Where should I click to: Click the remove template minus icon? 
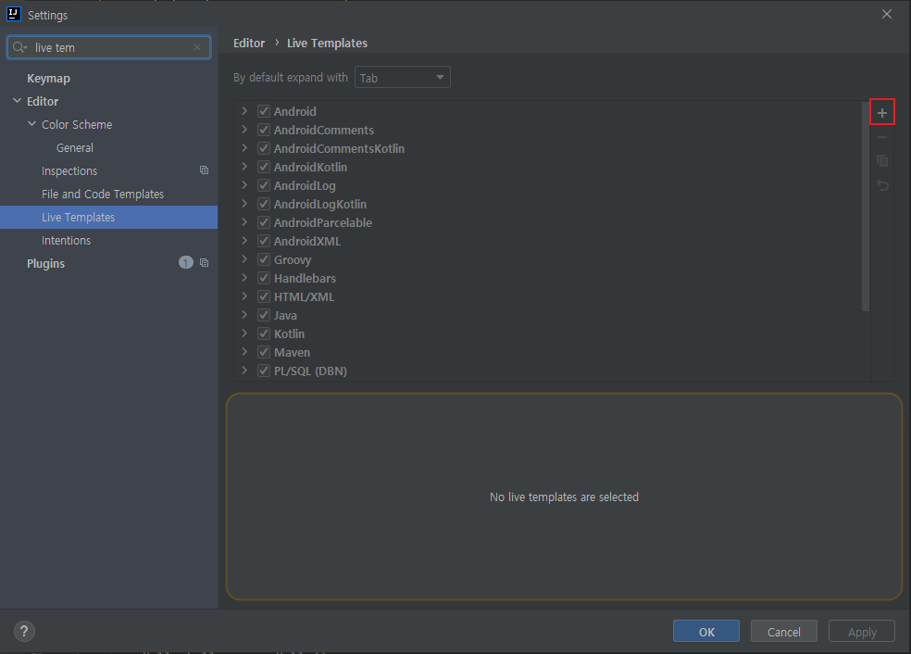[882, 137]
